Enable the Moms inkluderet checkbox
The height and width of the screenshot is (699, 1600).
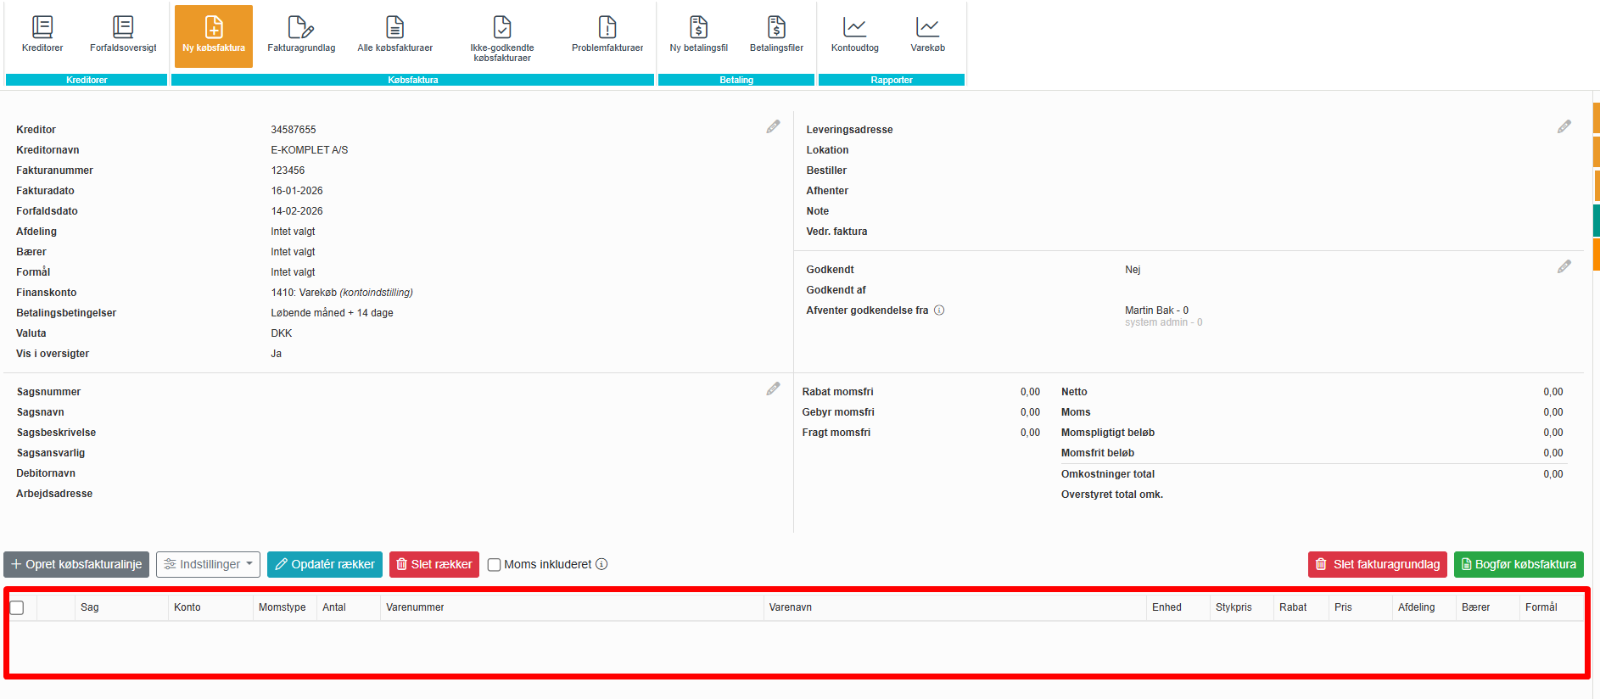(495, 565)
